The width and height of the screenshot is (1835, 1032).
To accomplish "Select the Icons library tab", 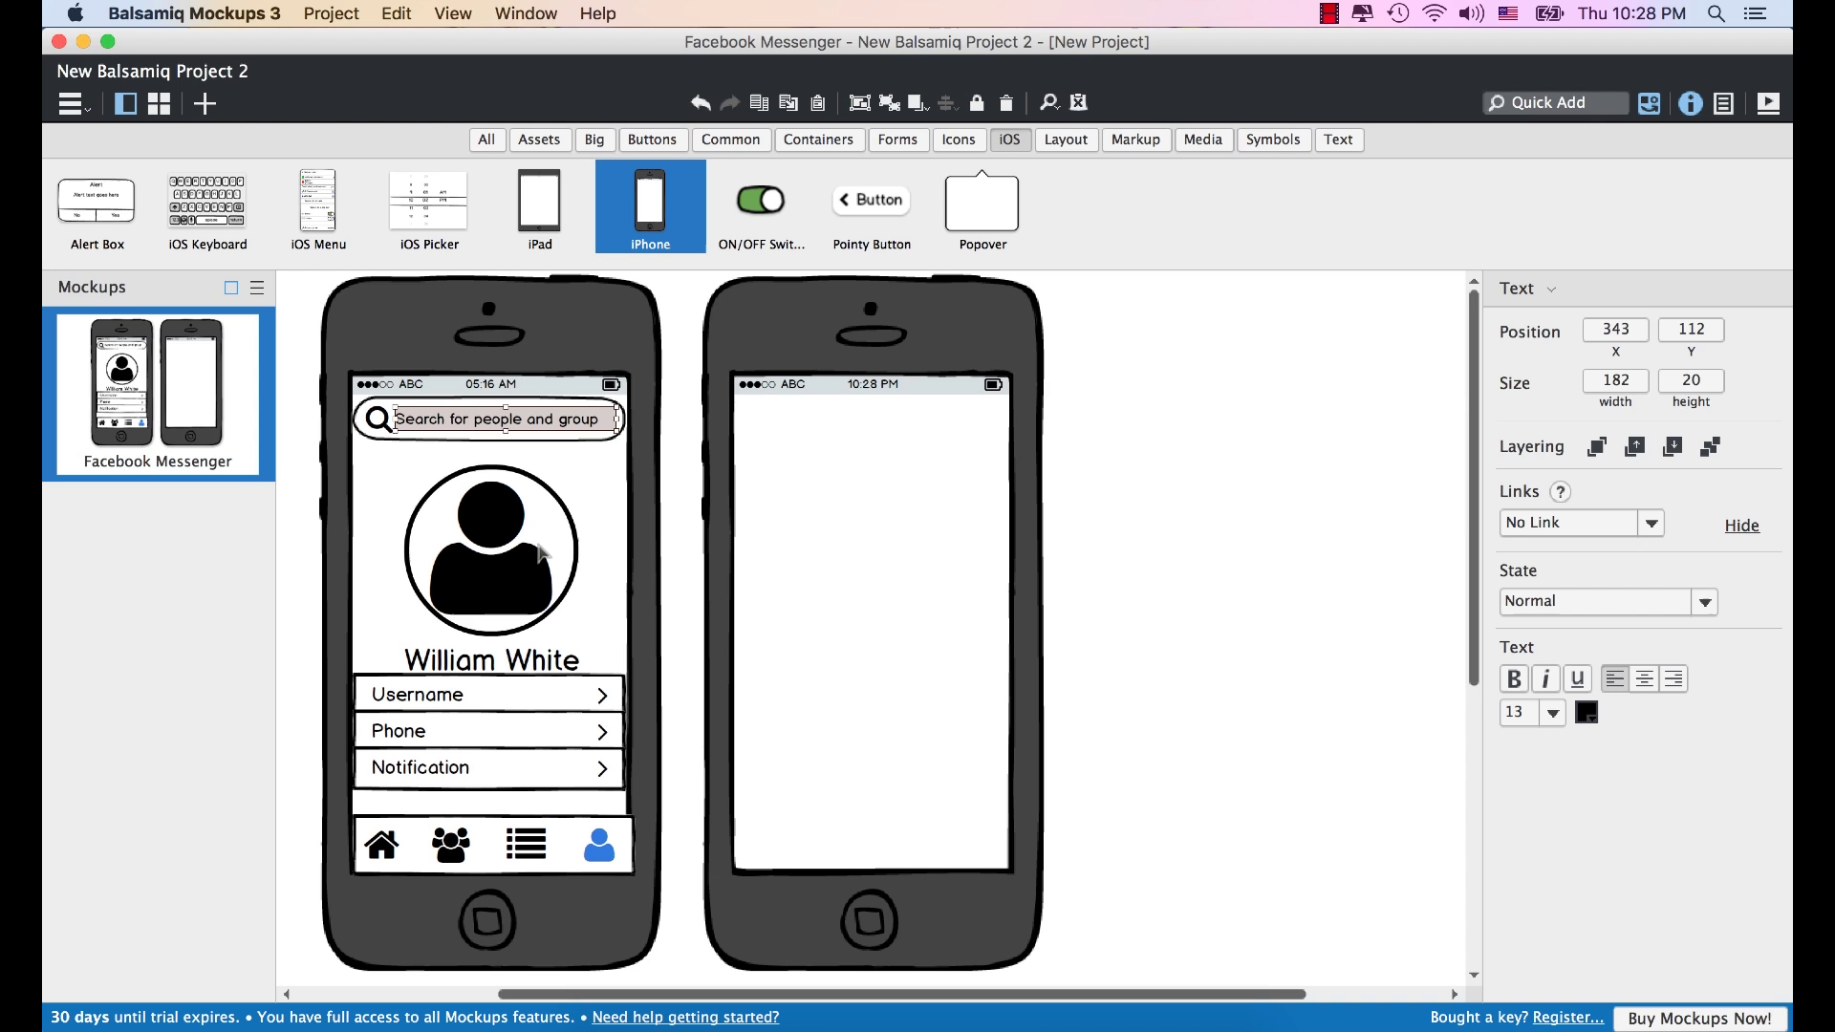I will (x=959, y=140).
